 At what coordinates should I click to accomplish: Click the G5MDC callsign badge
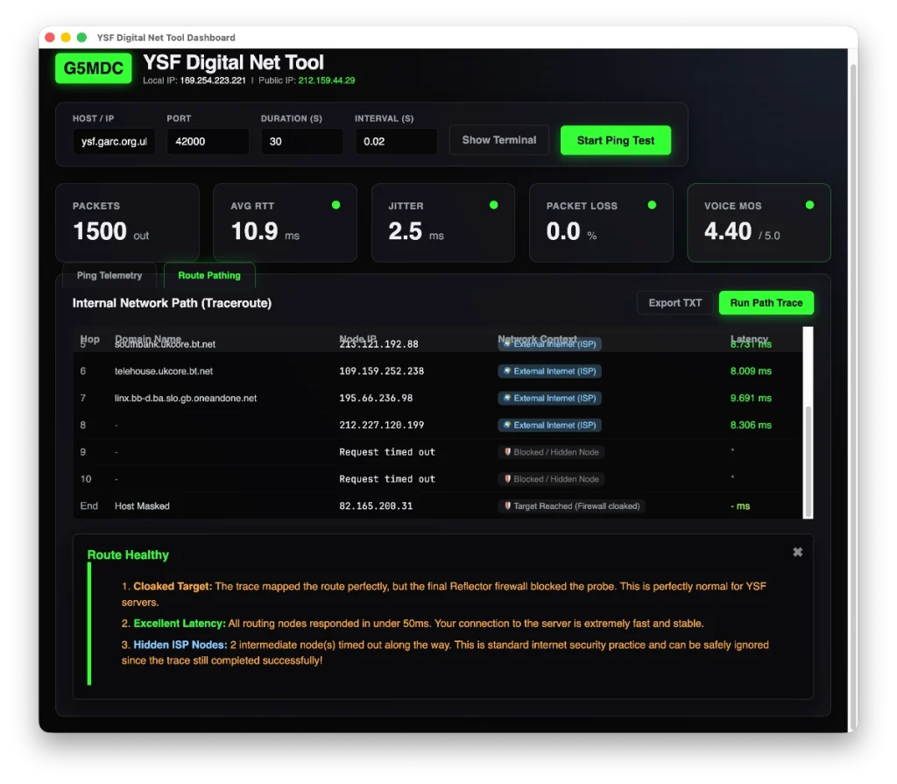tap(93, 68)
